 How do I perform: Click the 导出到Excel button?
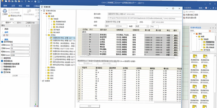[88, 64]
